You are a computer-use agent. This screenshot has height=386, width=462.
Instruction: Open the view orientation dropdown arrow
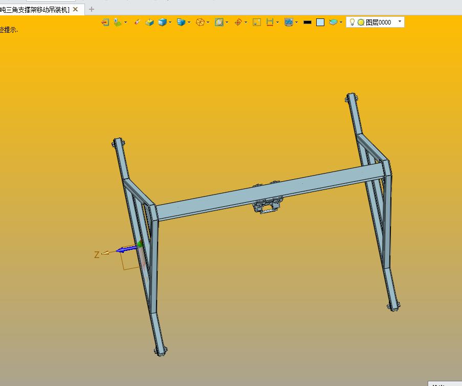click(189, 23)
